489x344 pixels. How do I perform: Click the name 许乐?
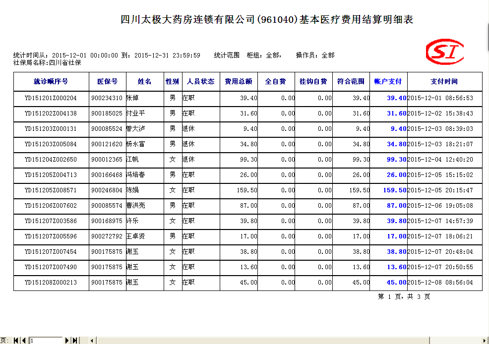[132, 221]
